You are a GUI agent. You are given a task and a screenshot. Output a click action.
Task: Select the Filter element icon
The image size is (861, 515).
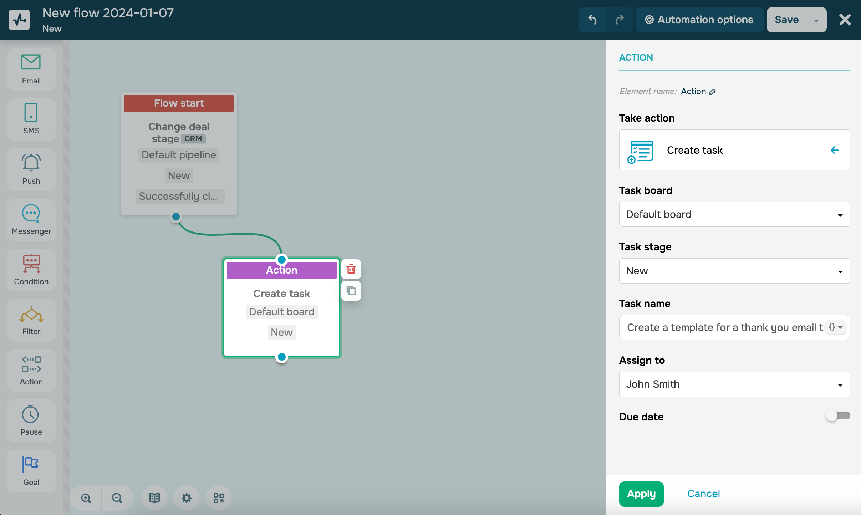(x=31, y=314)
